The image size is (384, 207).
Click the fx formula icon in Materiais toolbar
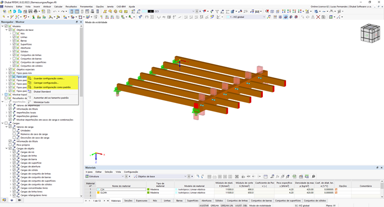pyautogui.click(x=277, y=176)
